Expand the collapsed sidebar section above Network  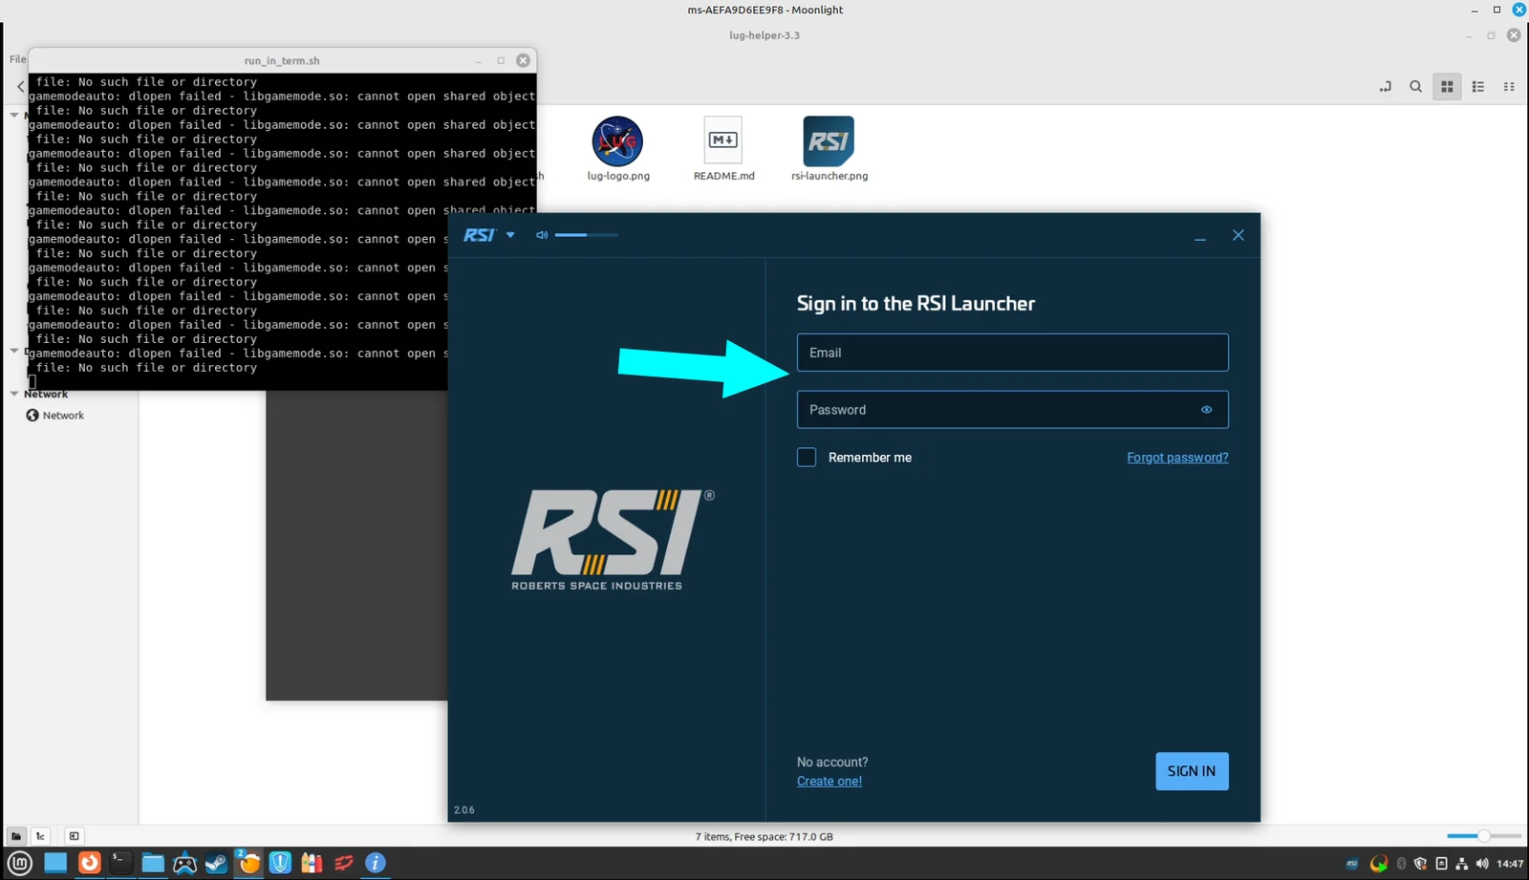pos(14,351)
